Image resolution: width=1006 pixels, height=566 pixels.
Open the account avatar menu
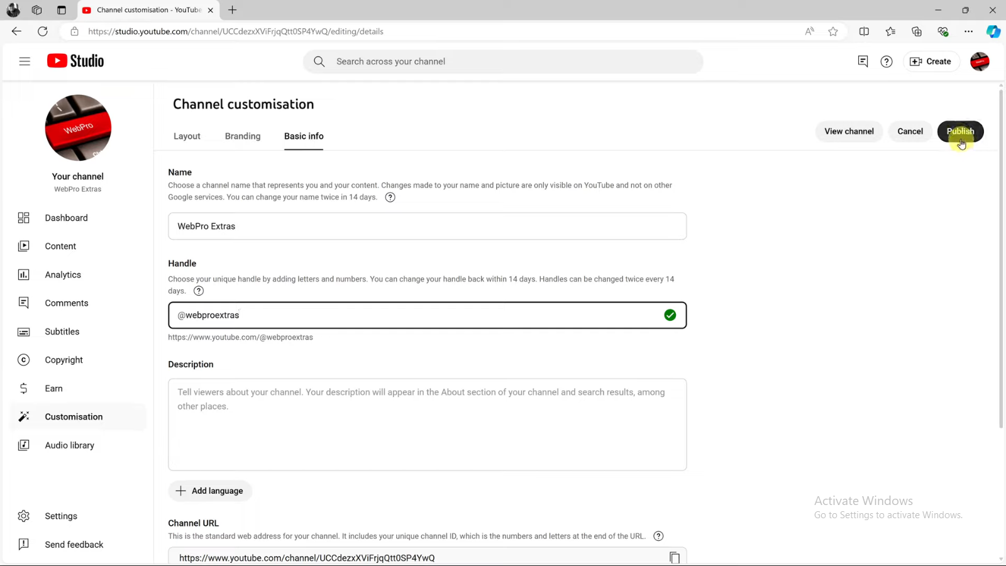pyautogui.click(x=980, y=61)
